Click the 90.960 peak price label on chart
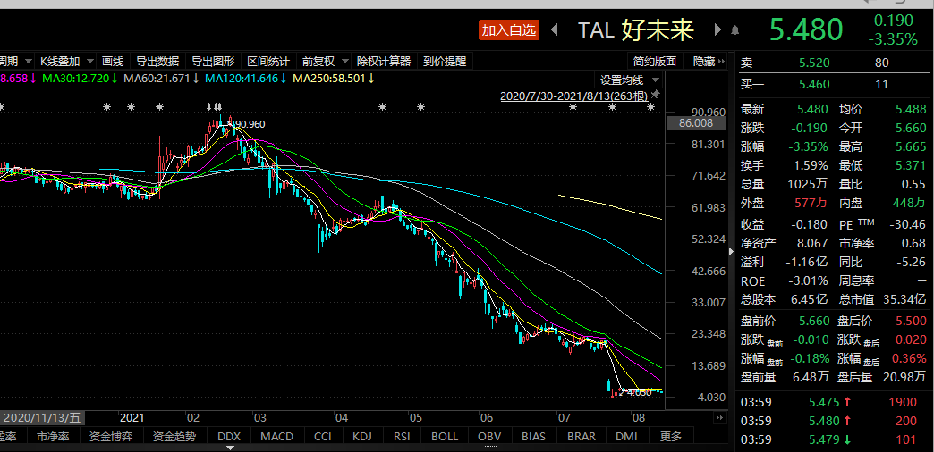 click(x=250, y=124)
